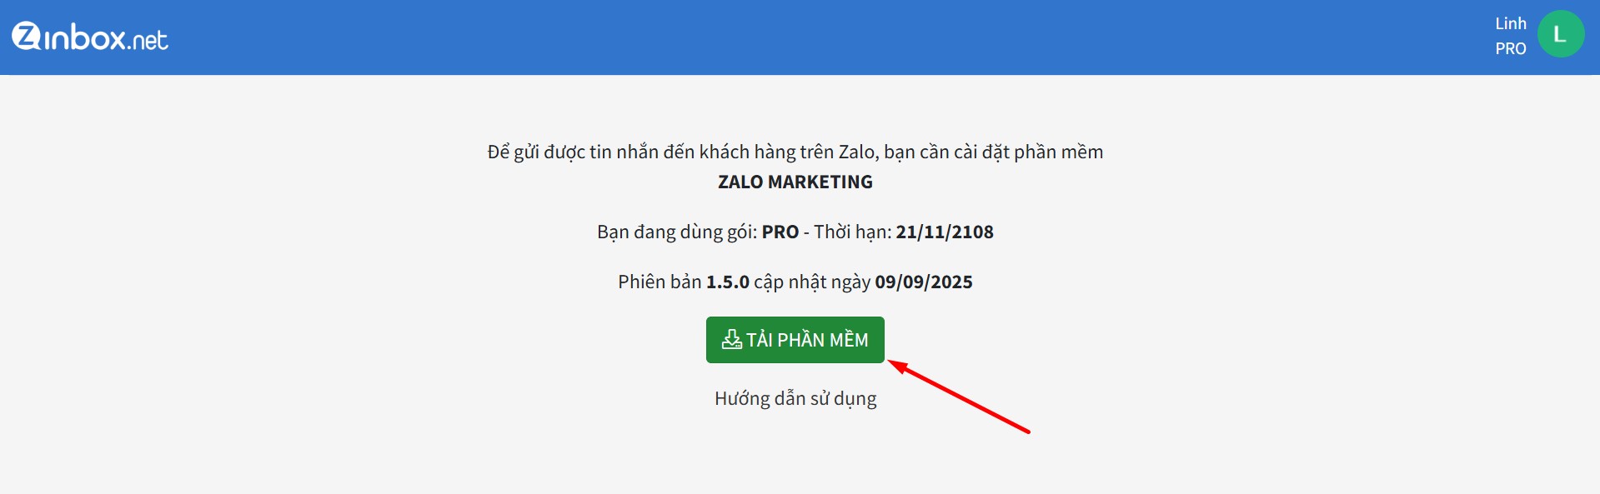Click the sentence starting Để gửi được tin nhắn
Screen dimensions: 1600x494
[795, 152]
